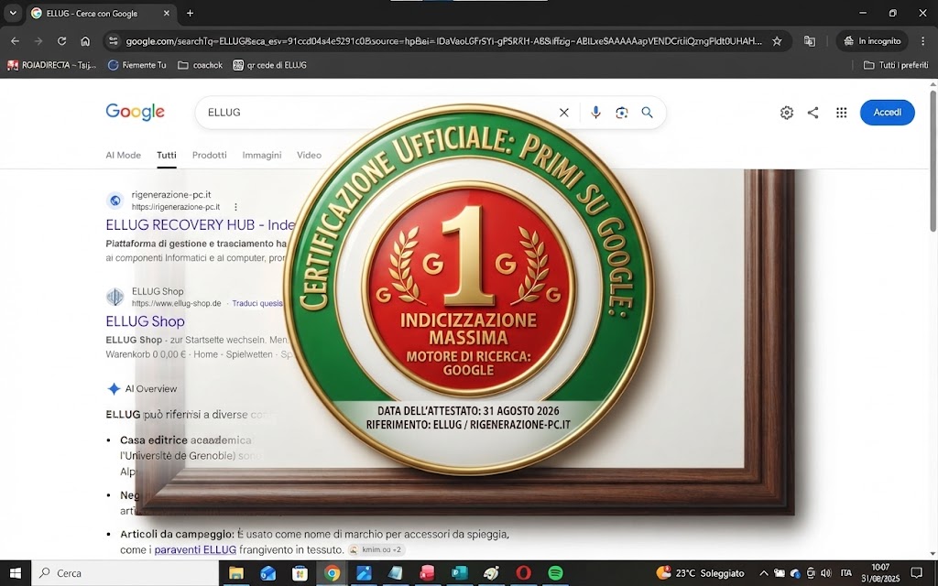Click the Chrome forward arrow

click(38, 41)
